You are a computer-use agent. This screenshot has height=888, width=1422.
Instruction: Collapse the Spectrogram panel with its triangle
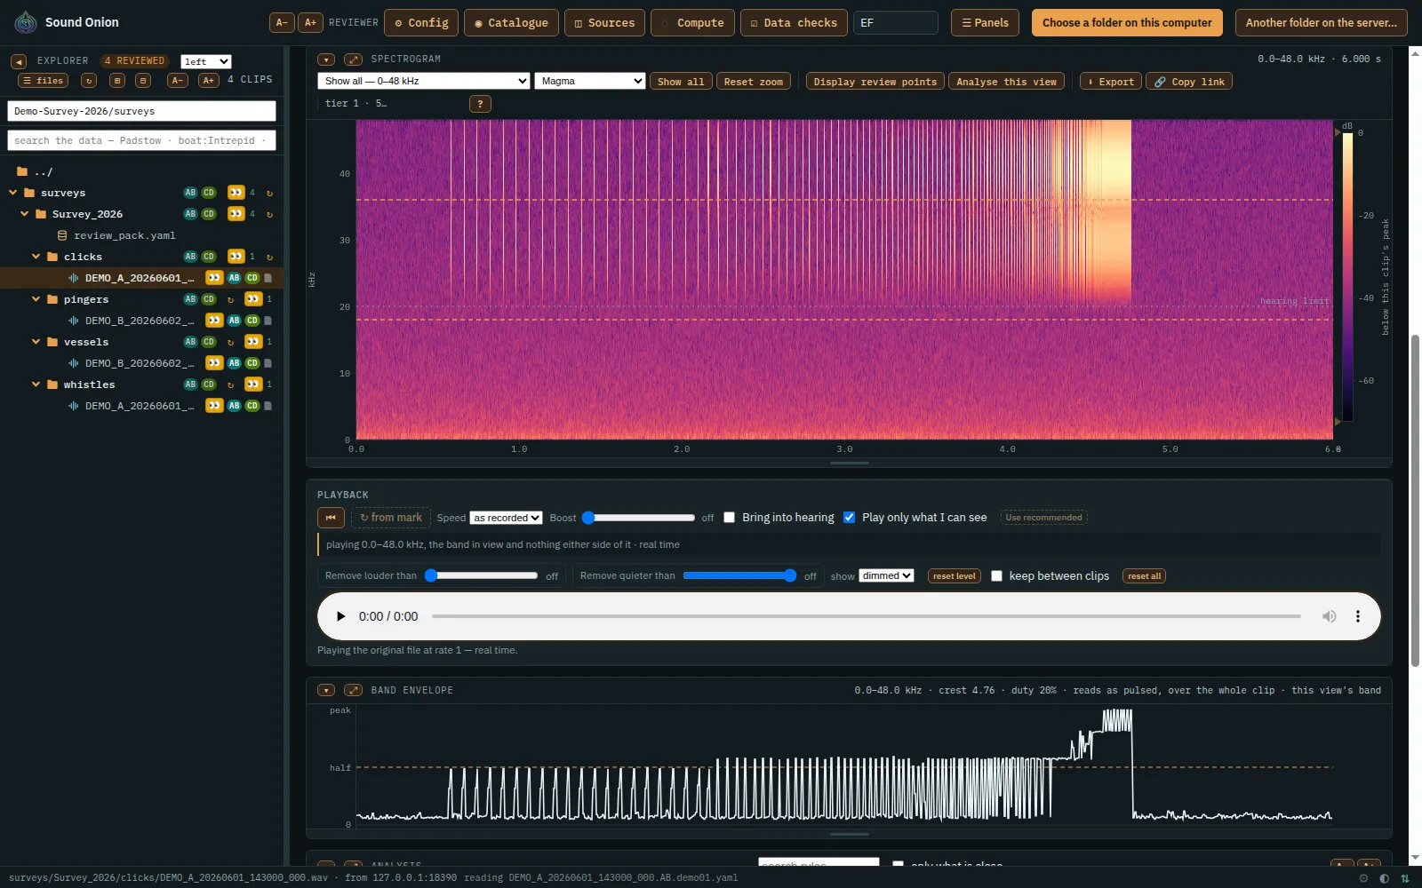[x=326, y=59]
